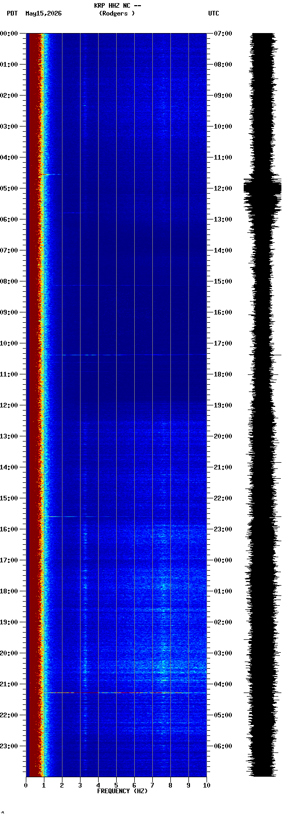Viewport: 285px width, 818px height.
Task: Click the PDT time label '23:00'
Action: (x=9, y=746)
